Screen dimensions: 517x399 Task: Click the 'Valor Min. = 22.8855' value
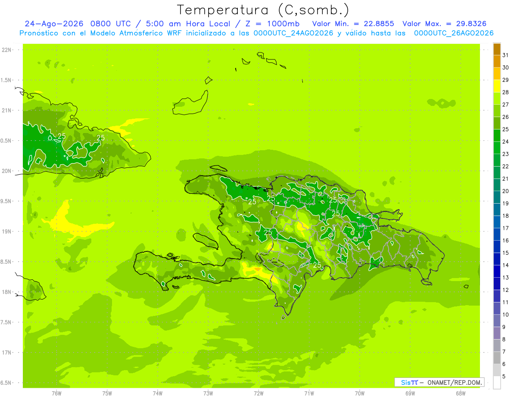click(x=353, y=24)
